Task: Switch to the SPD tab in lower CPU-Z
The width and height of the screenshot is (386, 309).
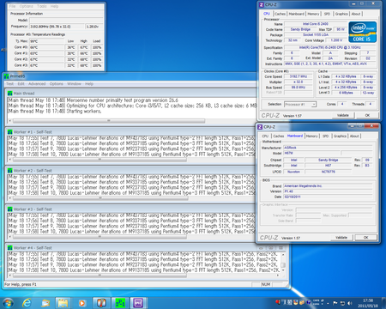Action: pos(325,136)
